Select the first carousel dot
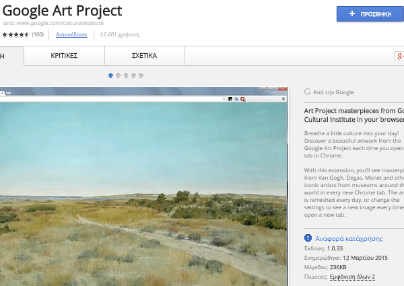Screen dimensions: 404x286 coord(111,75)
